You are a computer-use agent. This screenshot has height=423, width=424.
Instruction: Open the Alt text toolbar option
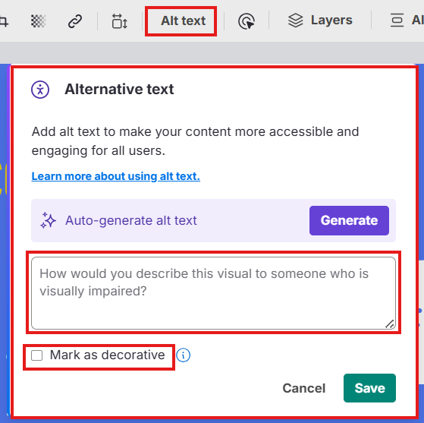tap(183, 21)
